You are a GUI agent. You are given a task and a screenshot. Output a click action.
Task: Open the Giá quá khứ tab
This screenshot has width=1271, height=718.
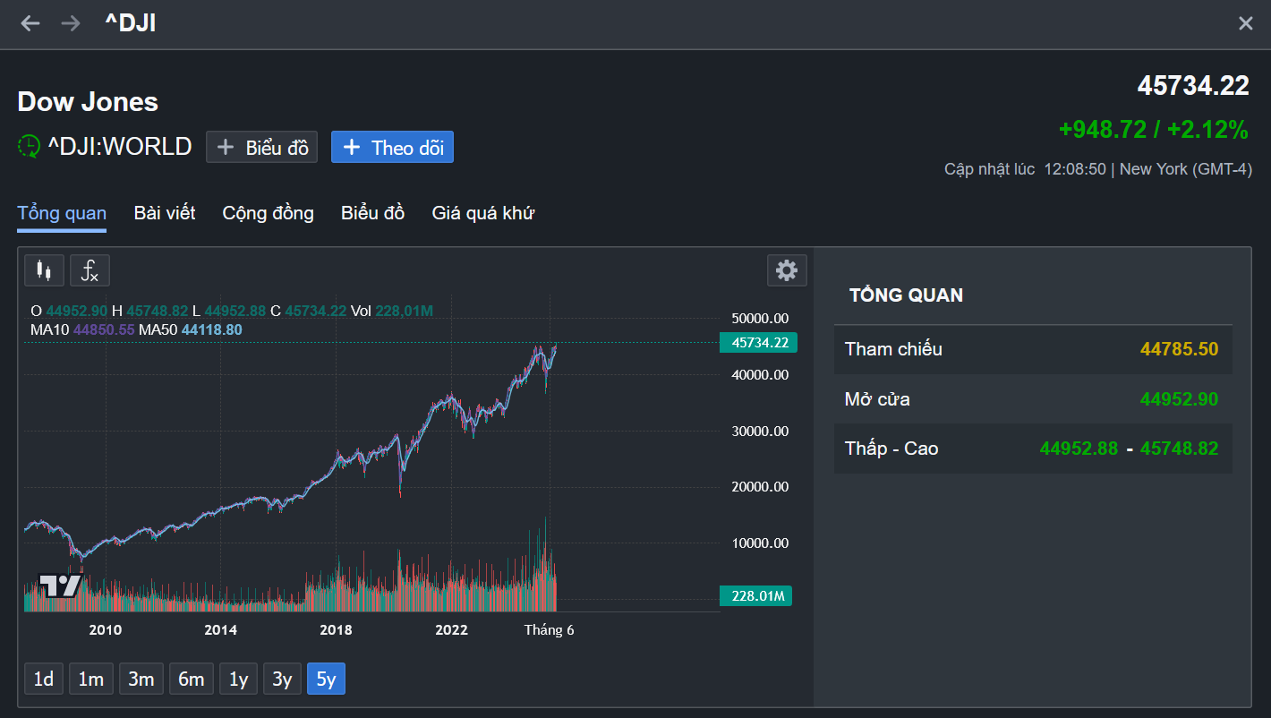482,213
